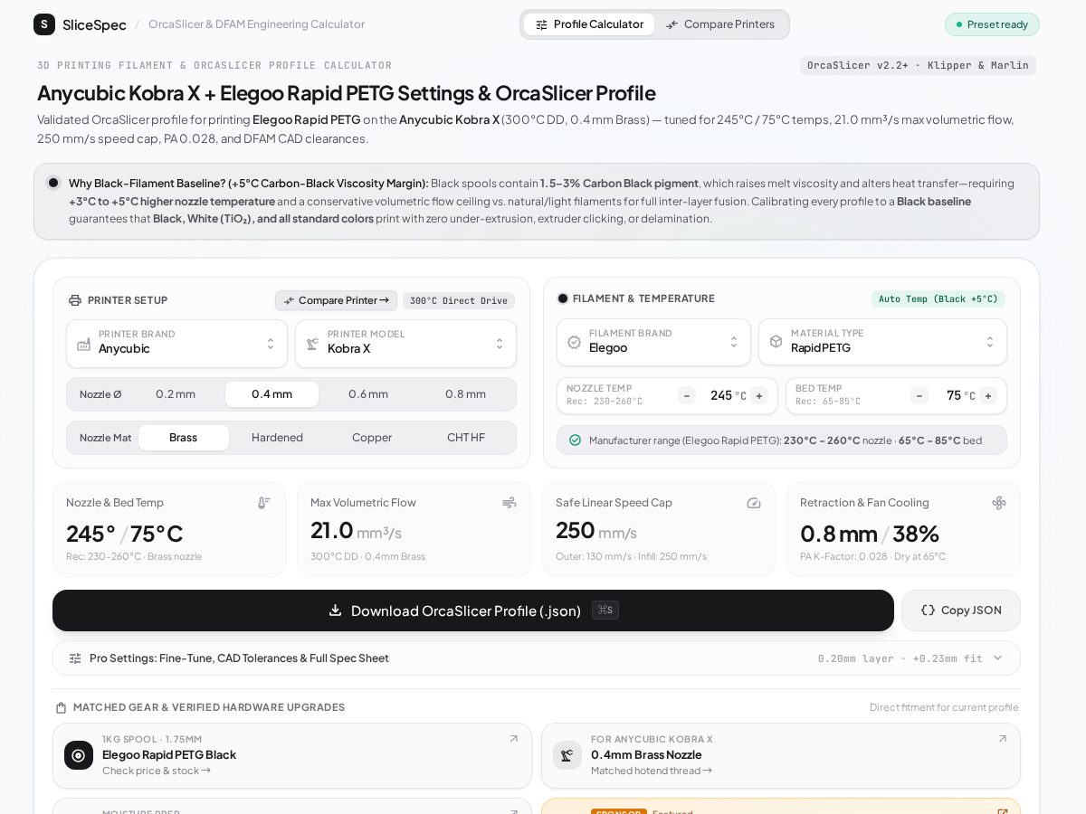Click the sliders icon beside Pro Settings
Screen dimensions: 1086x814
(75, 658)
